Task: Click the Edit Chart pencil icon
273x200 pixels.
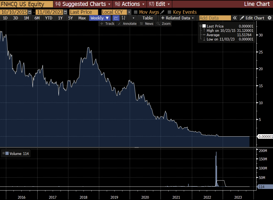Action: [x=242, y=18]
